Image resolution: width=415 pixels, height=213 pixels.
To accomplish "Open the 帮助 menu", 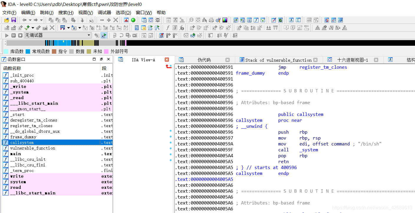I will (161, 13).
